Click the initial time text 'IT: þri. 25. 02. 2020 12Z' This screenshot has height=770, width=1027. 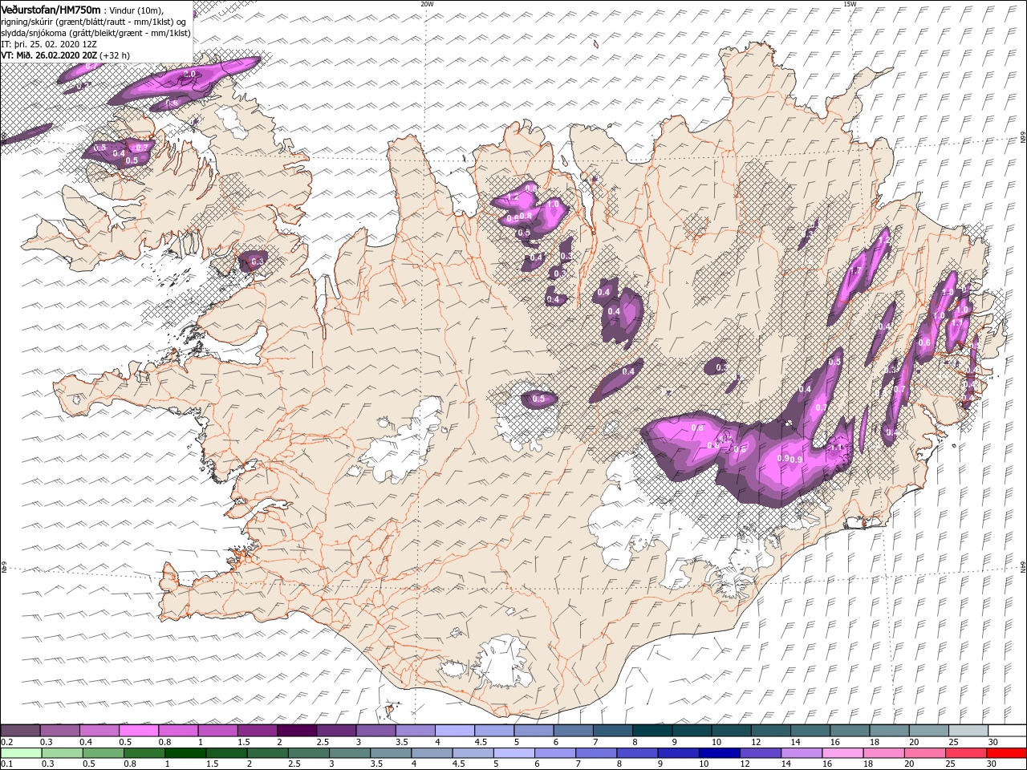tap(48, 44)
